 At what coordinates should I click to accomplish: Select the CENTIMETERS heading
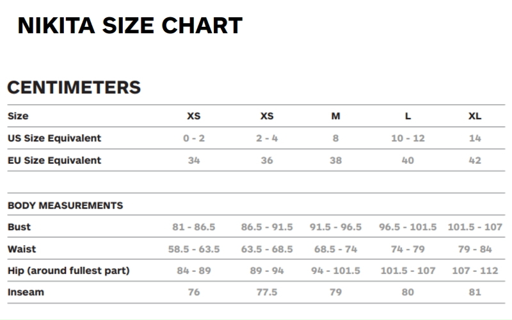[x=74, y=88]
